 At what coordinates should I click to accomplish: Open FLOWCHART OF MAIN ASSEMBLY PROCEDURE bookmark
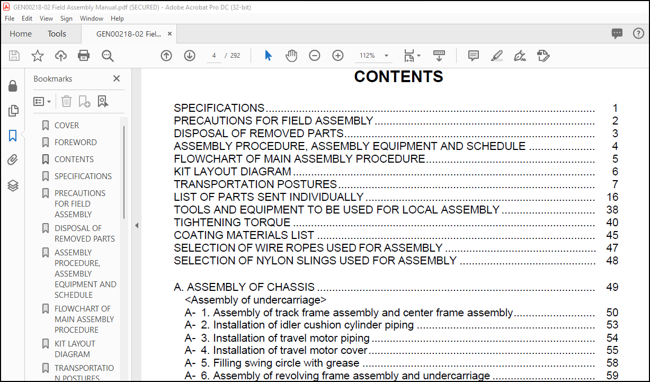(x=84, y=319)
